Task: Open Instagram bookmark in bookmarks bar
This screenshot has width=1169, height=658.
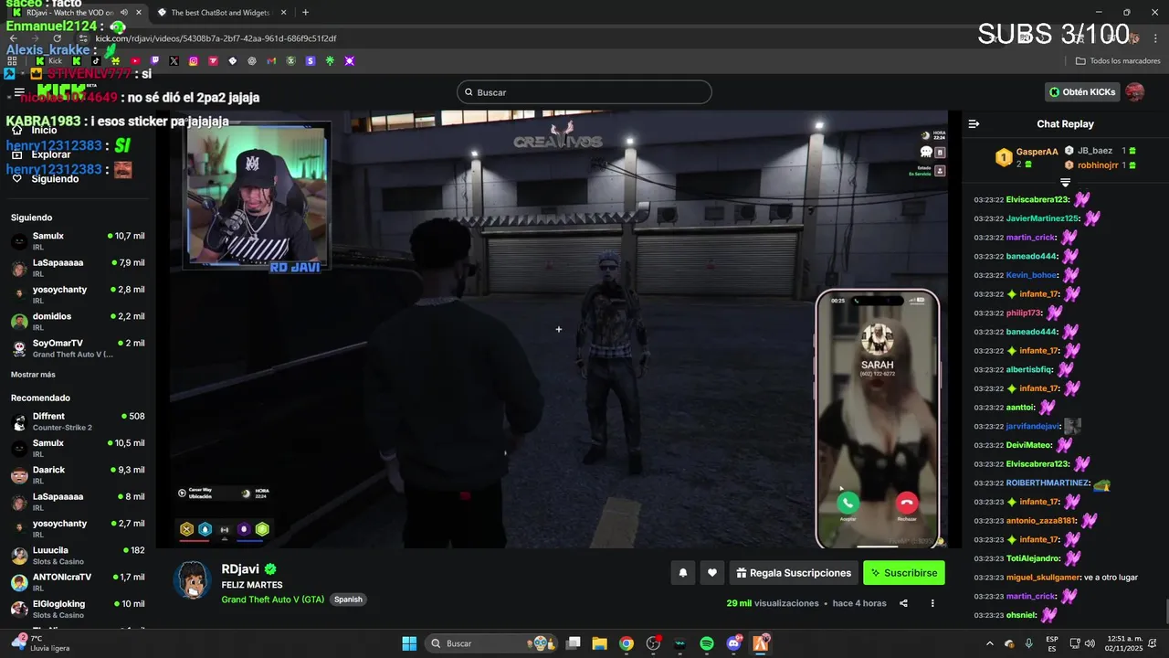Action: [x=194, y=61]
